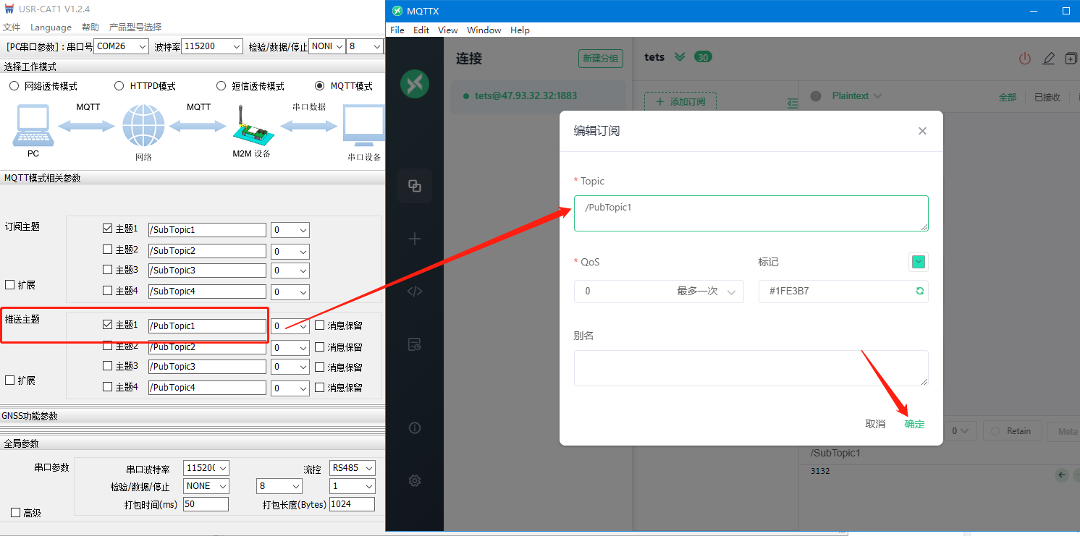Open the MQTTX Window menu
The image size is (1080, 536).
[x=484, y=30]
